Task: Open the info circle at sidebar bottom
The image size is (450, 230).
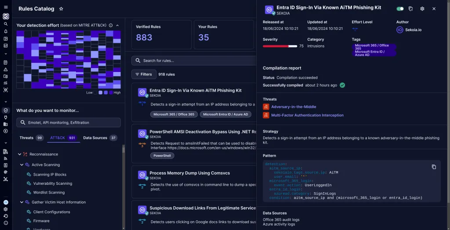Action: coord(6,223)
